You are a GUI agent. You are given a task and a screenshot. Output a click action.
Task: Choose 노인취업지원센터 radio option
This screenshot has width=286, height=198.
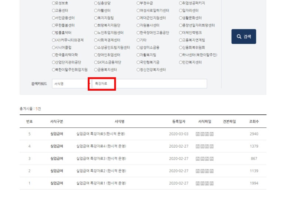coord(96,33)
